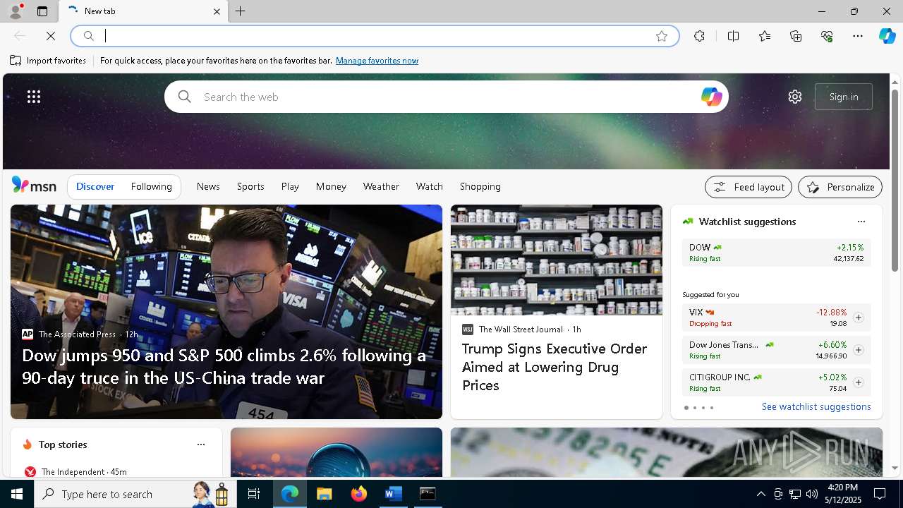
Task: Open Copilot icon in search box
Action: click(x=711, y=97)
